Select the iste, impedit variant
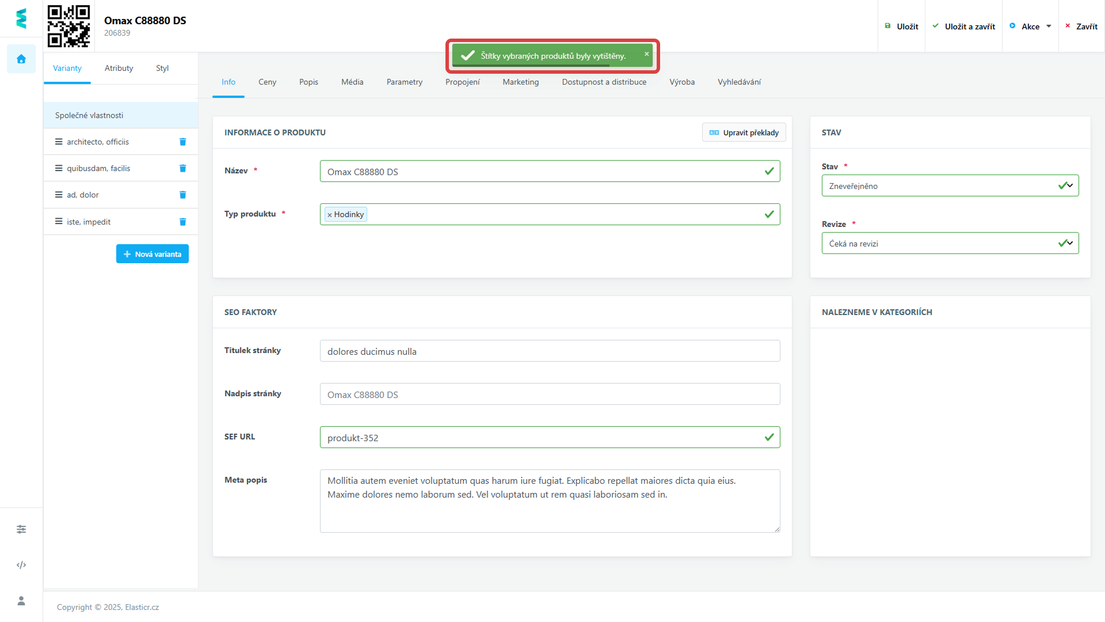Screen dimensions: 1105x622 point(89,222)
